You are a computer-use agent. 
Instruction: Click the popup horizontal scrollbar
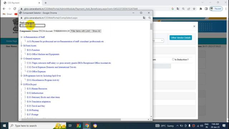71,119
